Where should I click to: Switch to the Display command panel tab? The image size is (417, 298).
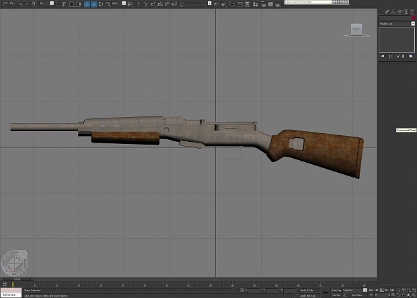(x=406, y=11)
